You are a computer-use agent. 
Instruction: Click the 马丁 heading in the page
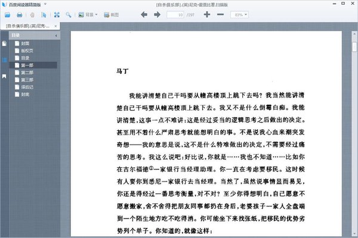pos(122,71)
